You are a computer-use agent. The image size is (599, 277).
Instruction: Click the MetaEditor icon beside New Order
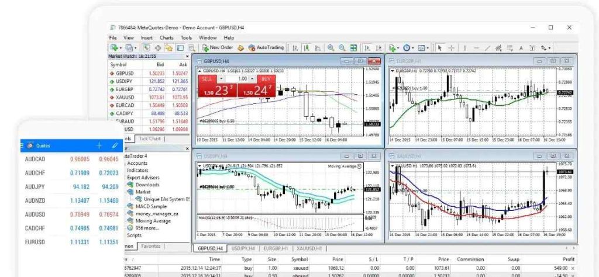[240, 48]
